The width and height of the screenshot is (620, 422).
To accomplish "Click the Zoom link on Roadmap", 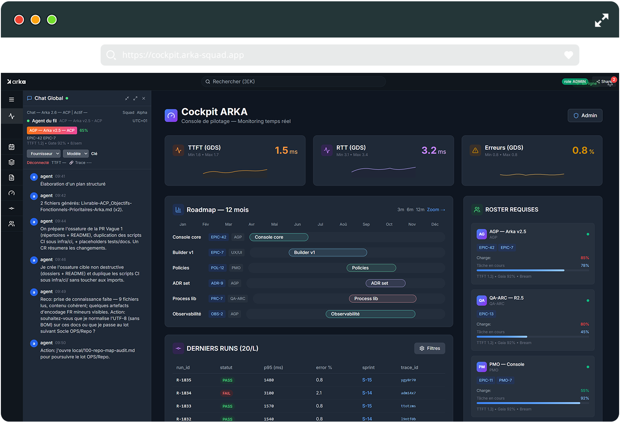I will pyautogui.click(x=436, y=210).
